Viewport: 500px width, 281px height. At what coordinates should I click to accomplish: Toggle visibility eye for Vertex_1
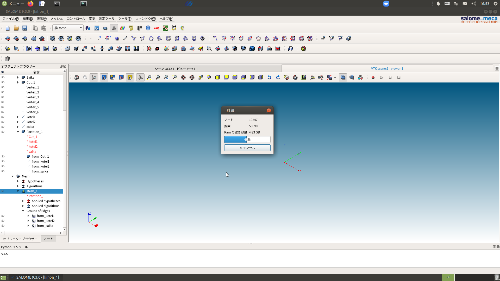pyautogui.click(x=3, y=87)
